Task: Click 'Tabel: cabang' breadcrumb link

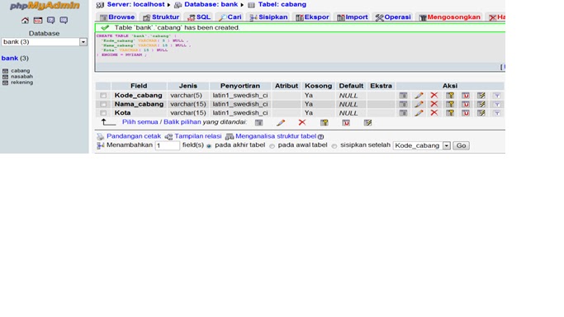Action: tap(282, 4)
